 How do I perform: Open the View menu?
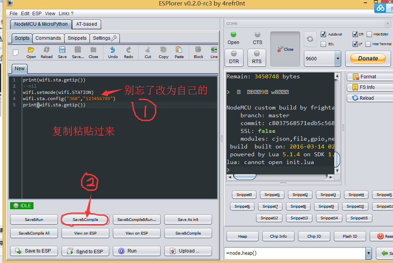[x=50, y=14]
